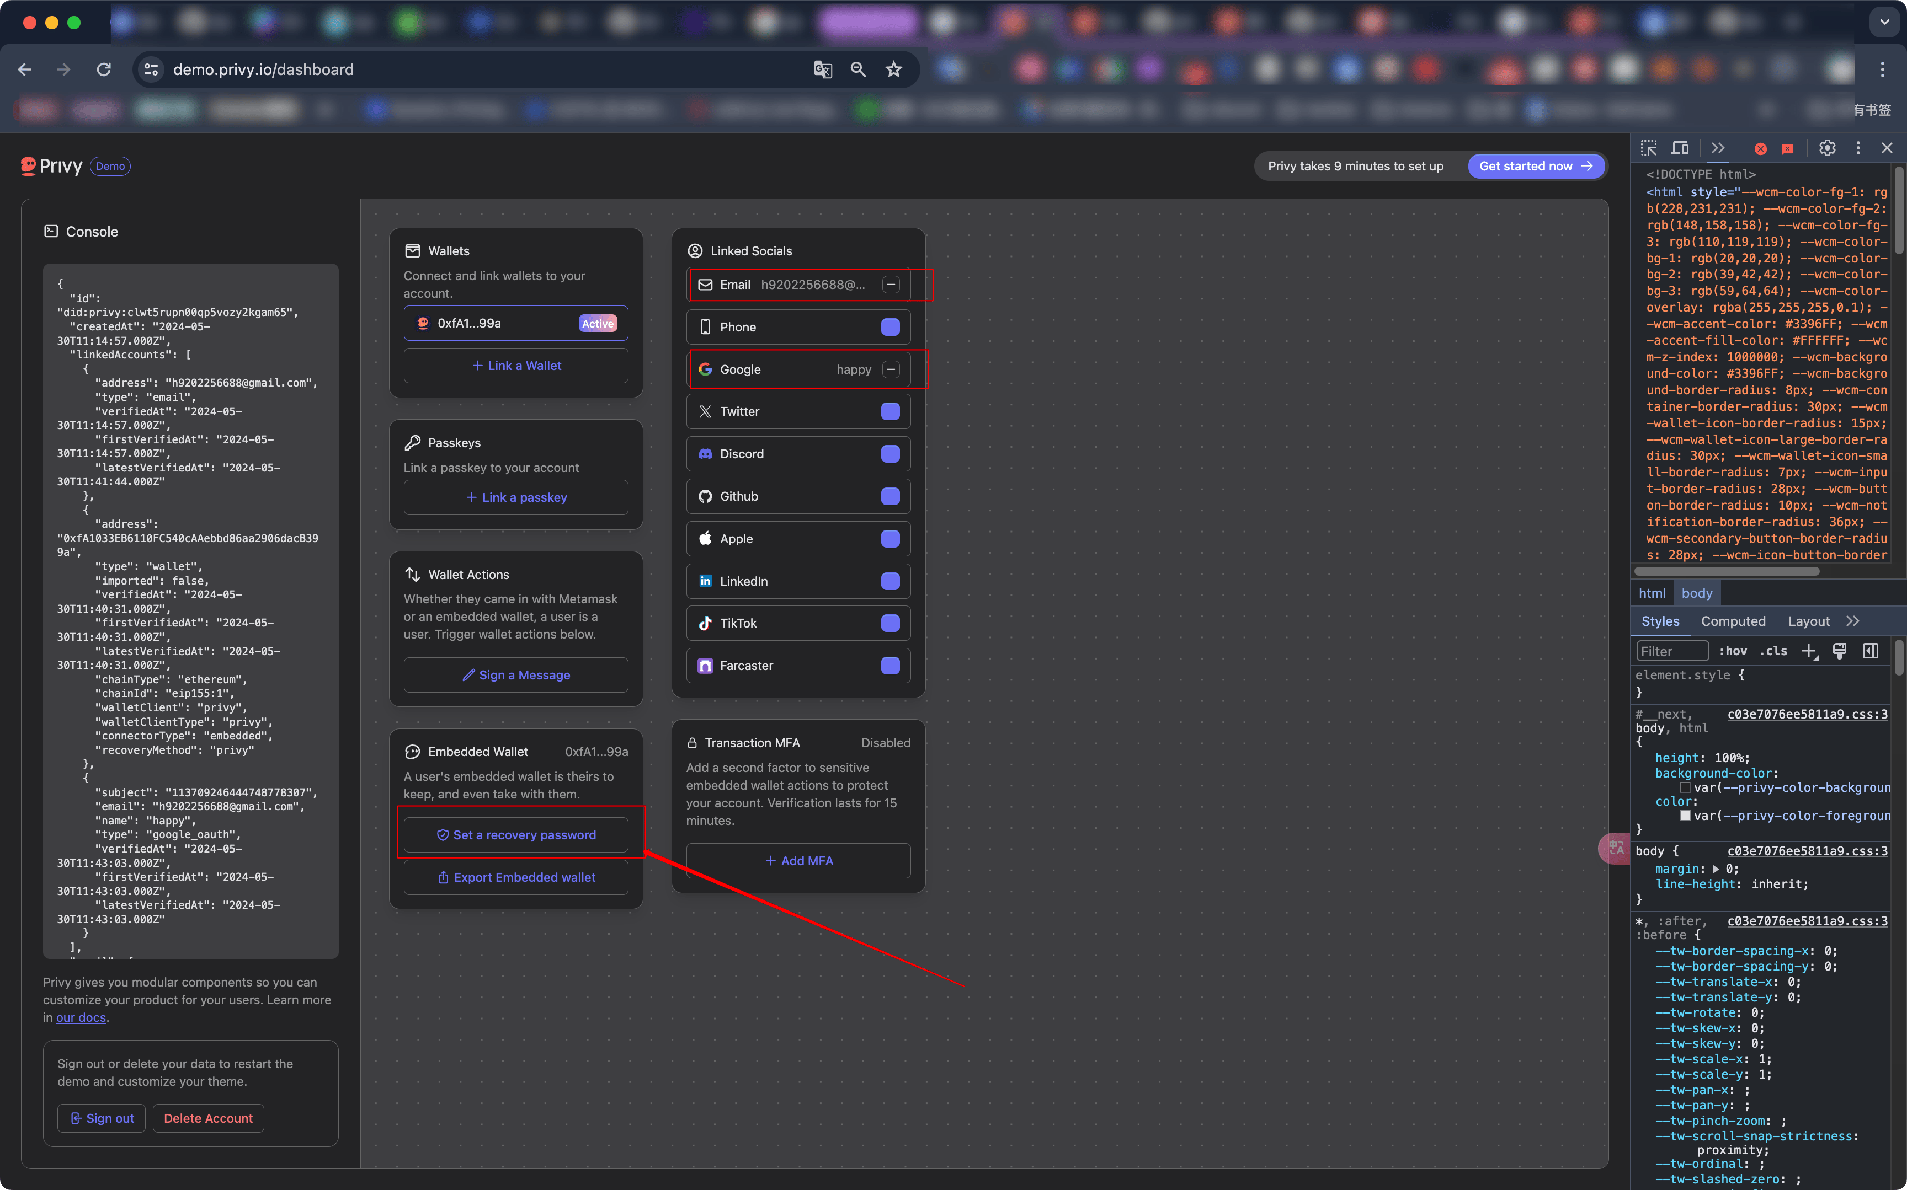The width and height of the screenshot is (1907, 1190).
Task: Click Export Embedded wallet
Action: tap(516, 877)
